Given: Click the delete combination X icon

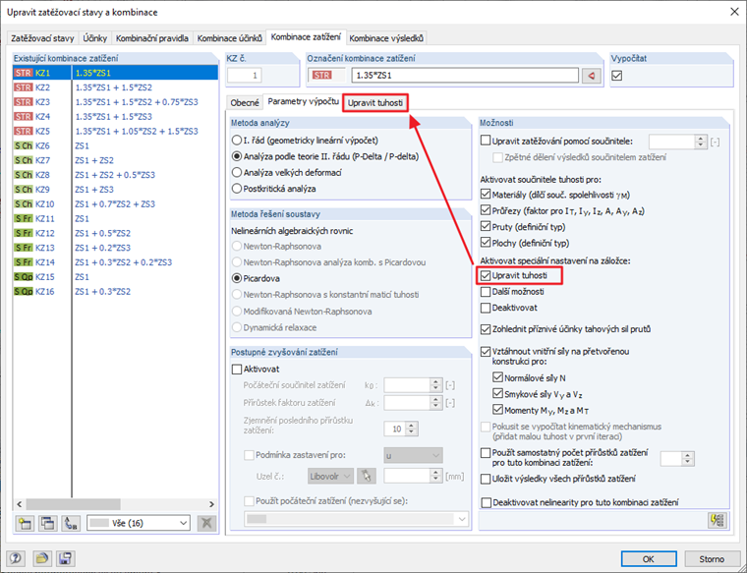Looking at the screenshot, I should point(206,523).
